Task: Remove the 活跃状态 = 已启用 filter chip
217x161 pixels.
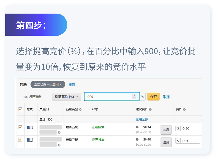Action: (60, 84)
